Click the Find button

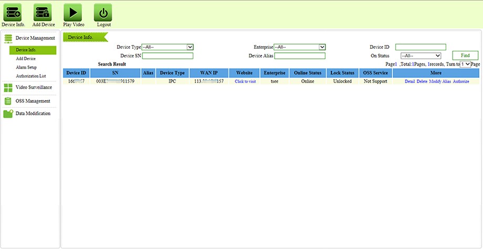pyautogui.click(x=465, y=56)
